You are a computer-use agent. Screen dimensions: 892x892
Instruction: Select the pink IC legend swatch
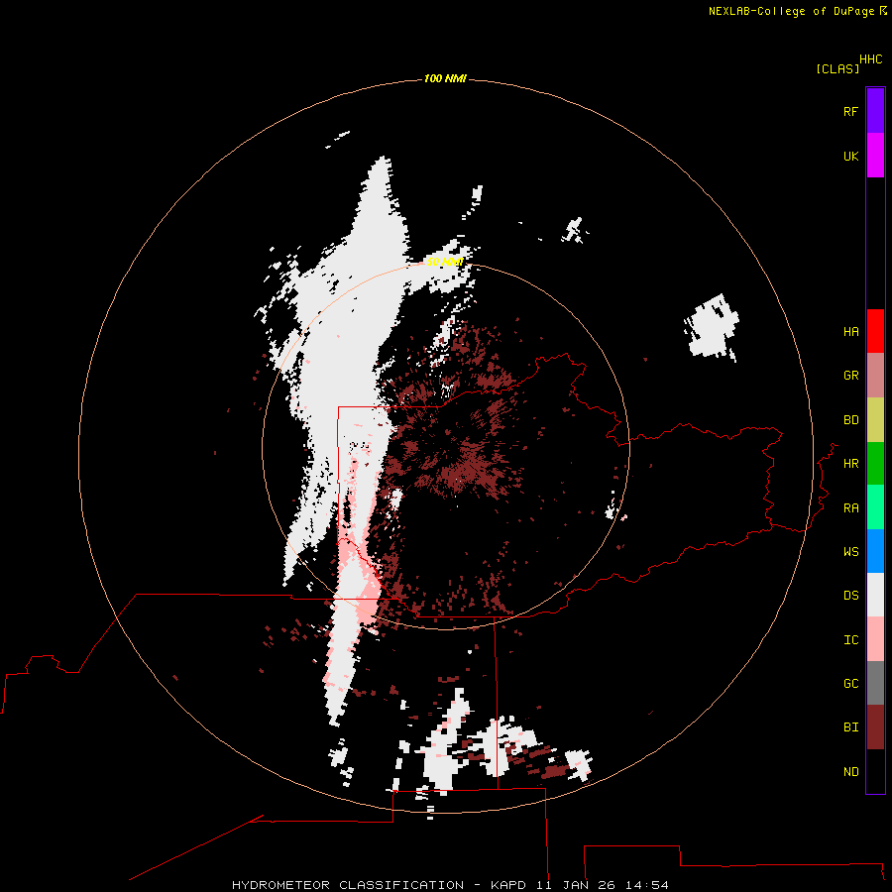[x=875, y=639]
